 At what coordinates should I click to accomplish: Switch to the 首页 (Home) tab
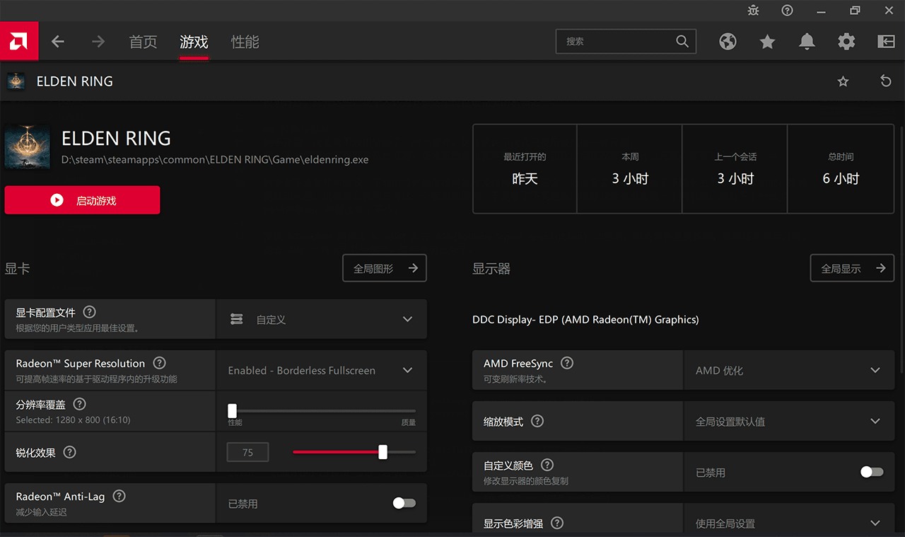point(143,42)
